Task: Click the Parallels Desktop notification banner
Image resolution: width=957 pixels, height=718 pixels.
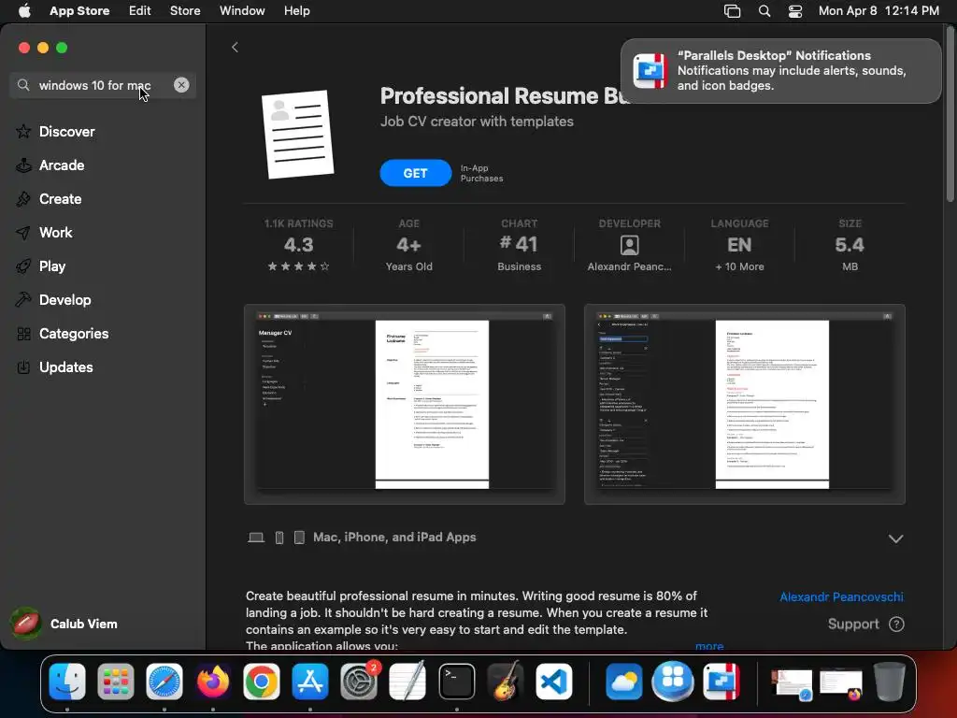Action: (x=780, y=71)
